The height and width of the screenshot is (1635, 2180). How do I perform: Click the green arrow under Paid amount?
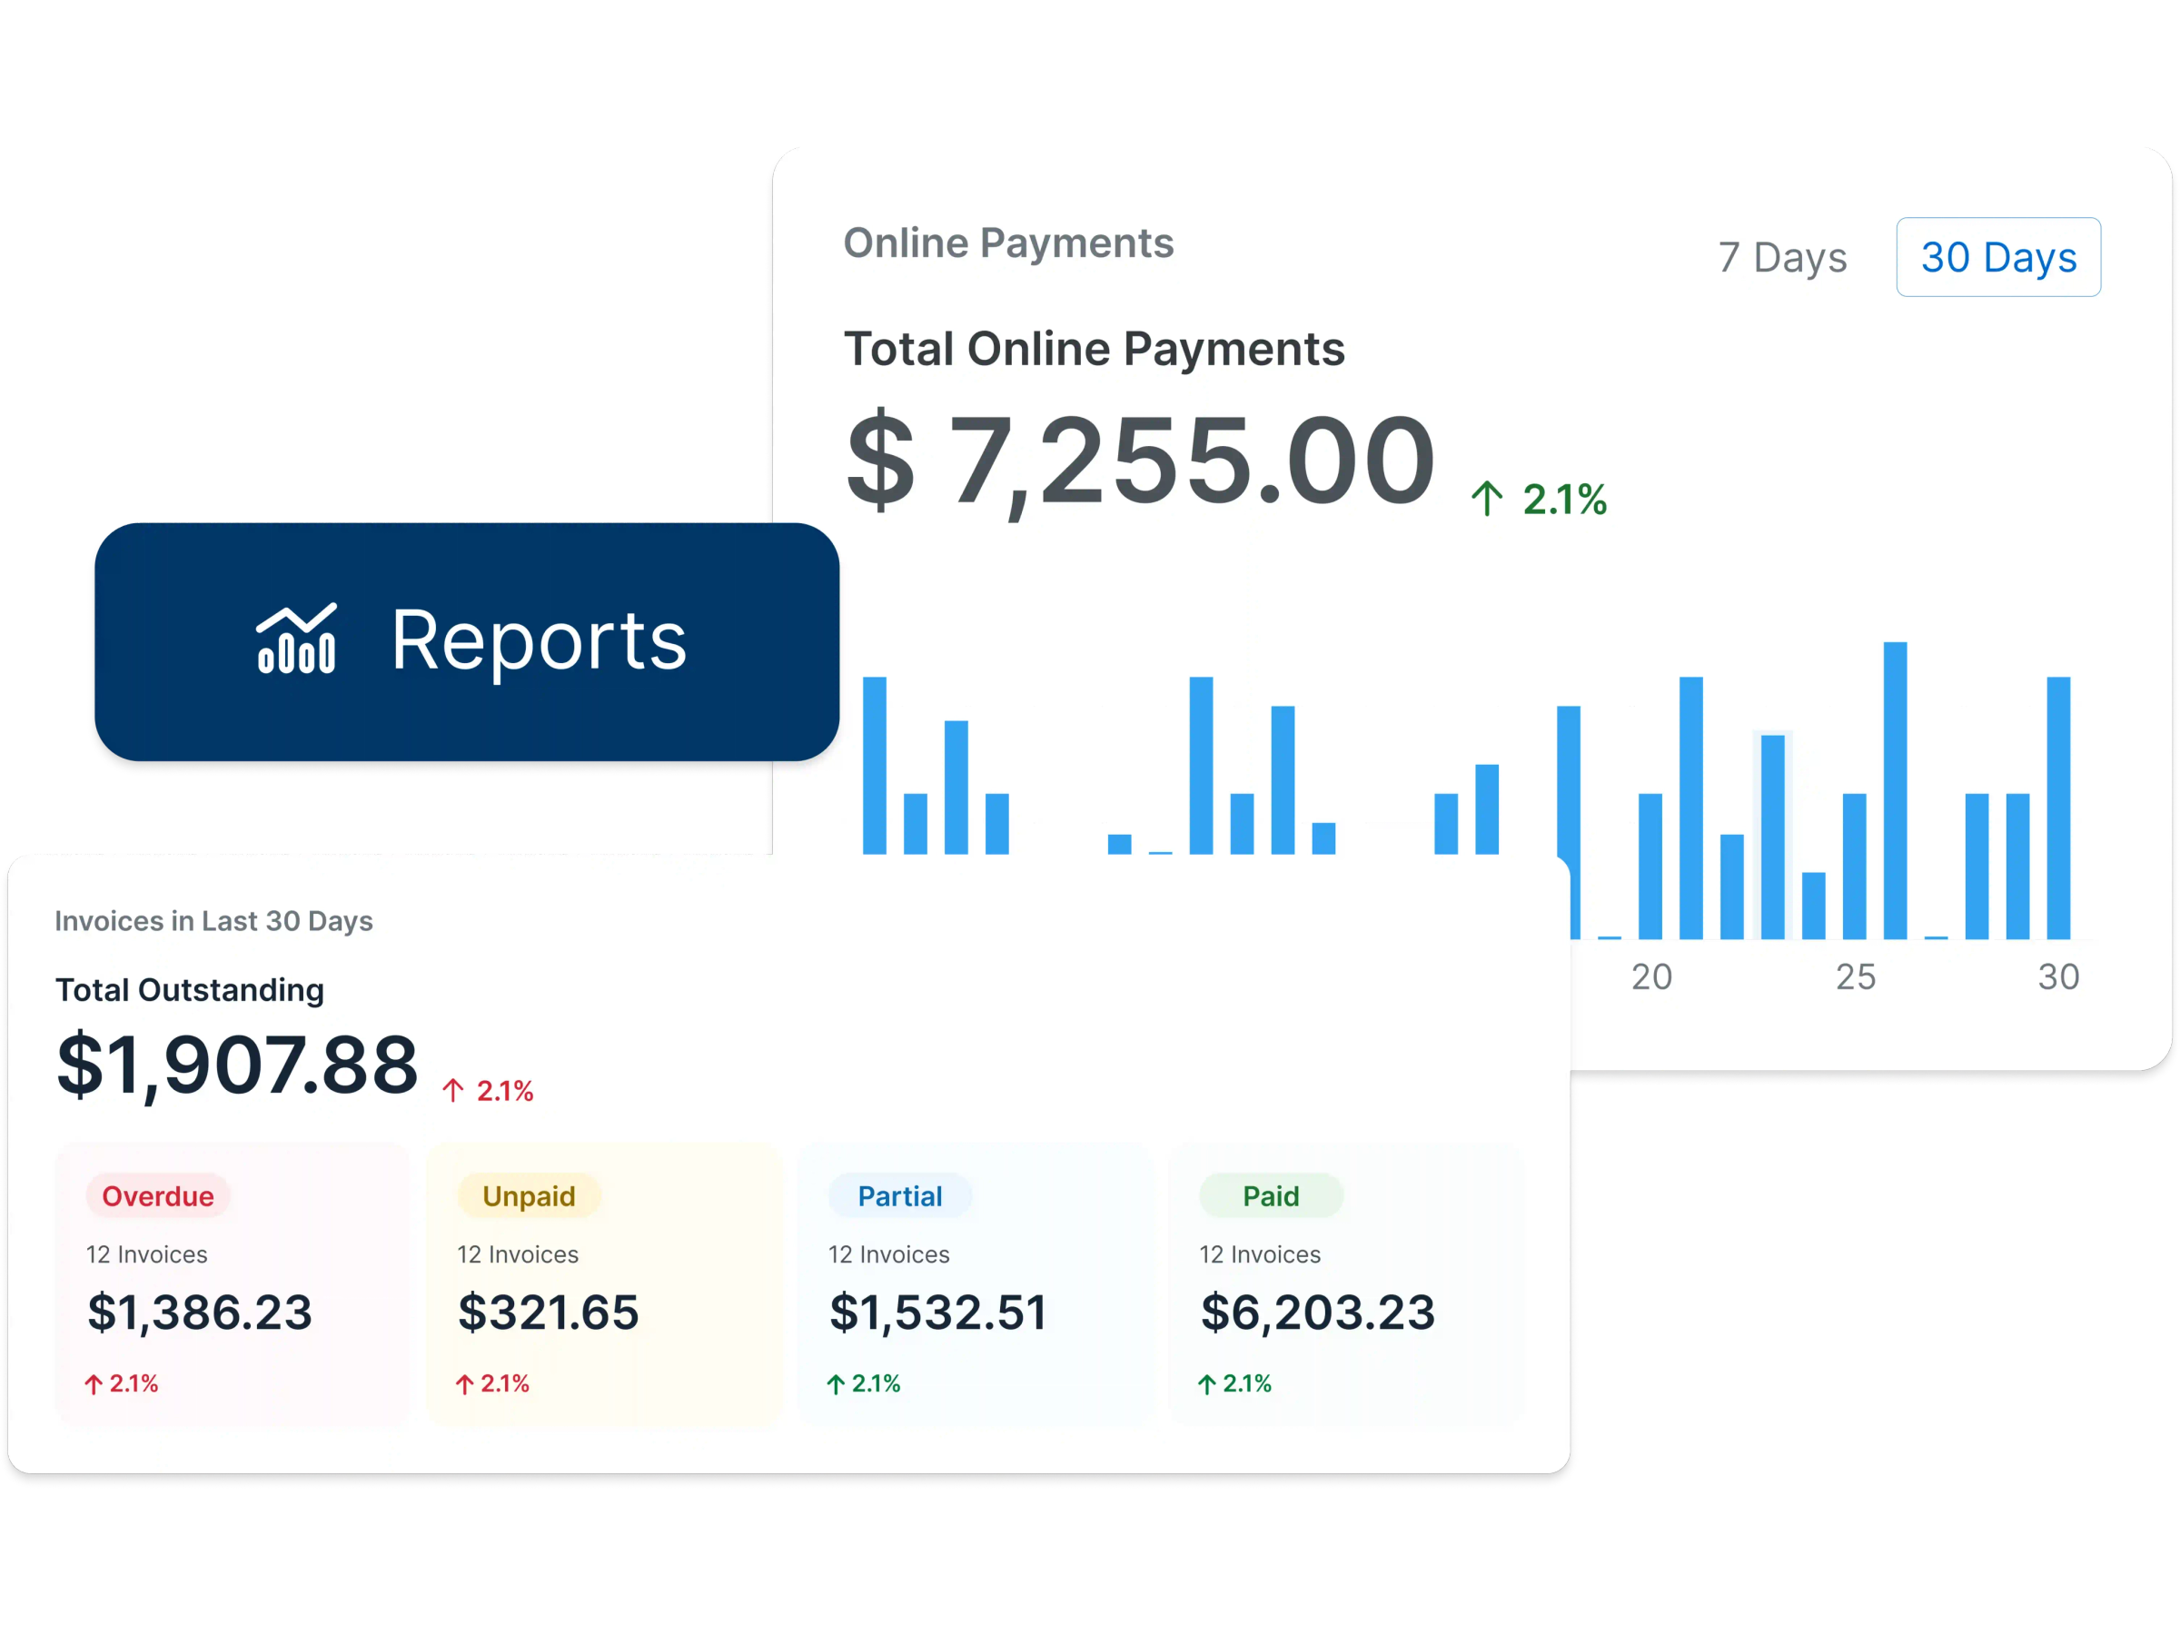[1206, 1383]
